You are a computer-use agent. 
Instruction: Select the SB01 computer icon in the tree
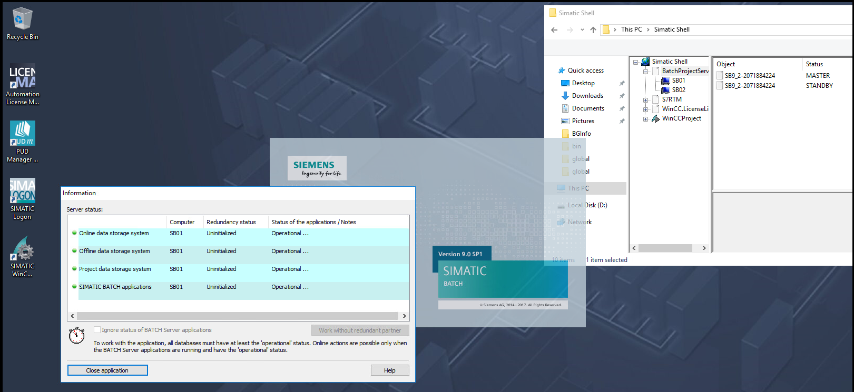tap(665, 81)
